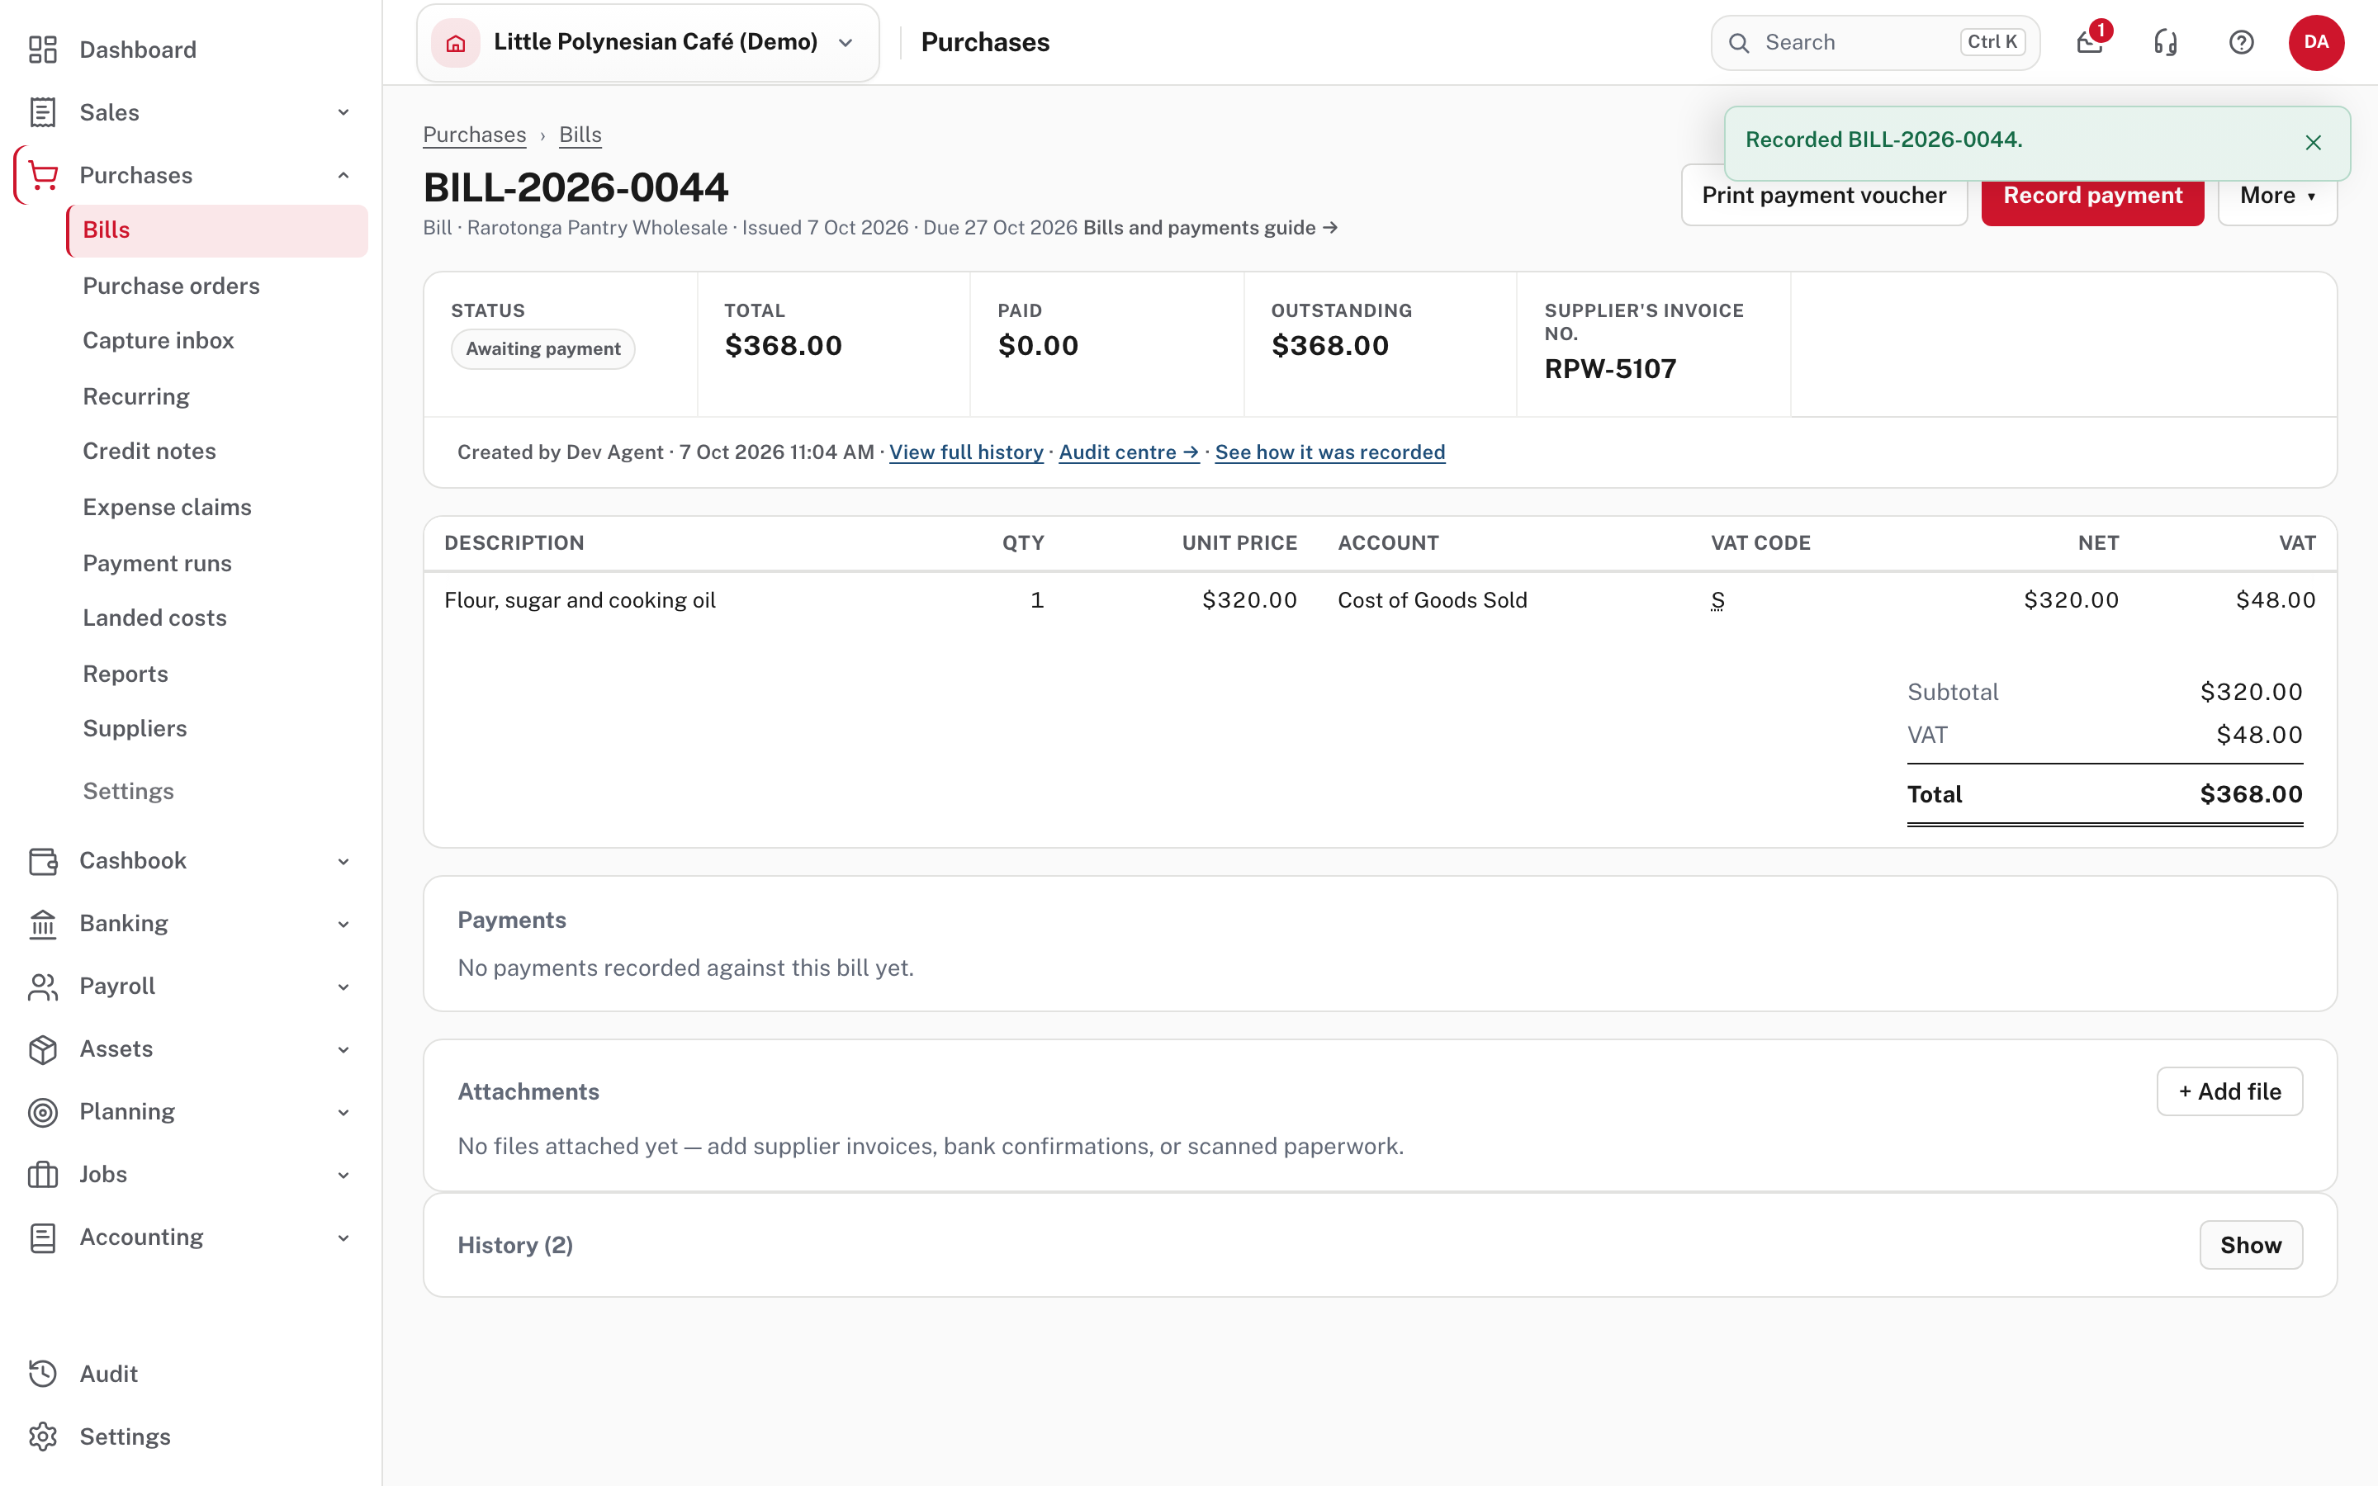Open See how it was recorded link

coord(1329,452)
